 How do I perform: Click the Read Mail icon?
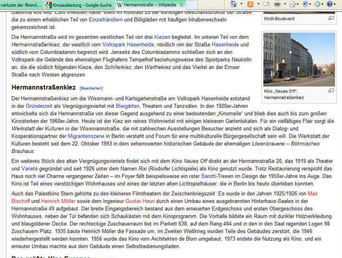pos(266,4)
